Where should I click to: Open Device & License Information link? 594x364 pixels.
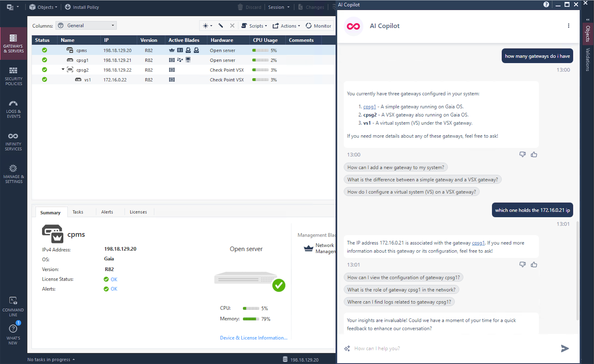[x=253, y=338]
